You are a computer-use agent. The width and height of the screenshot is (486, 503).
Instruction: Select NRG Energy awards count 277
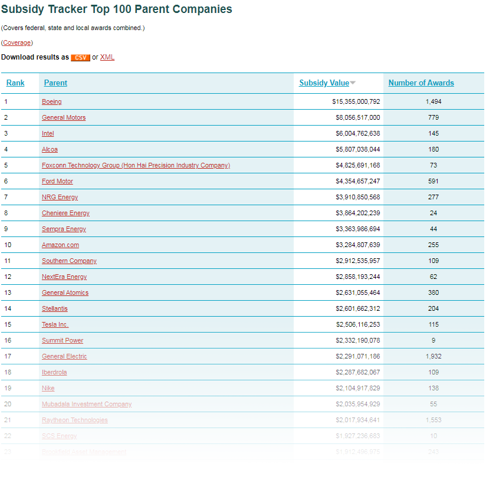point(434,198)
